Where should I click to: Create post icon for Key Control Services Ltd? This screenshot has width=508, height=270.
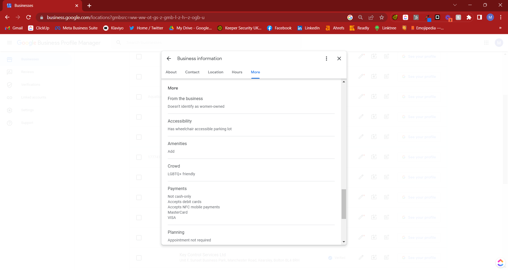387,257
